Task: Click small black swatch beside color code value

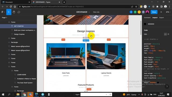Action: pyautogui.click(x=158, y=82)
